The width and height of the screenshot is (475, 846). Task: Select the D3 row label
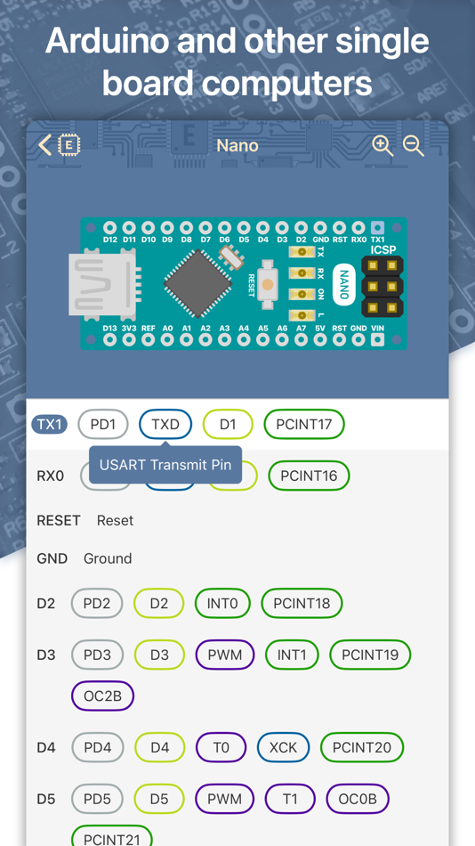46,655
